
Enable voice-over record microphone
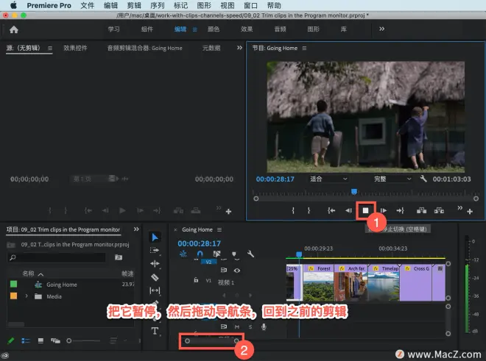[264, 327]
